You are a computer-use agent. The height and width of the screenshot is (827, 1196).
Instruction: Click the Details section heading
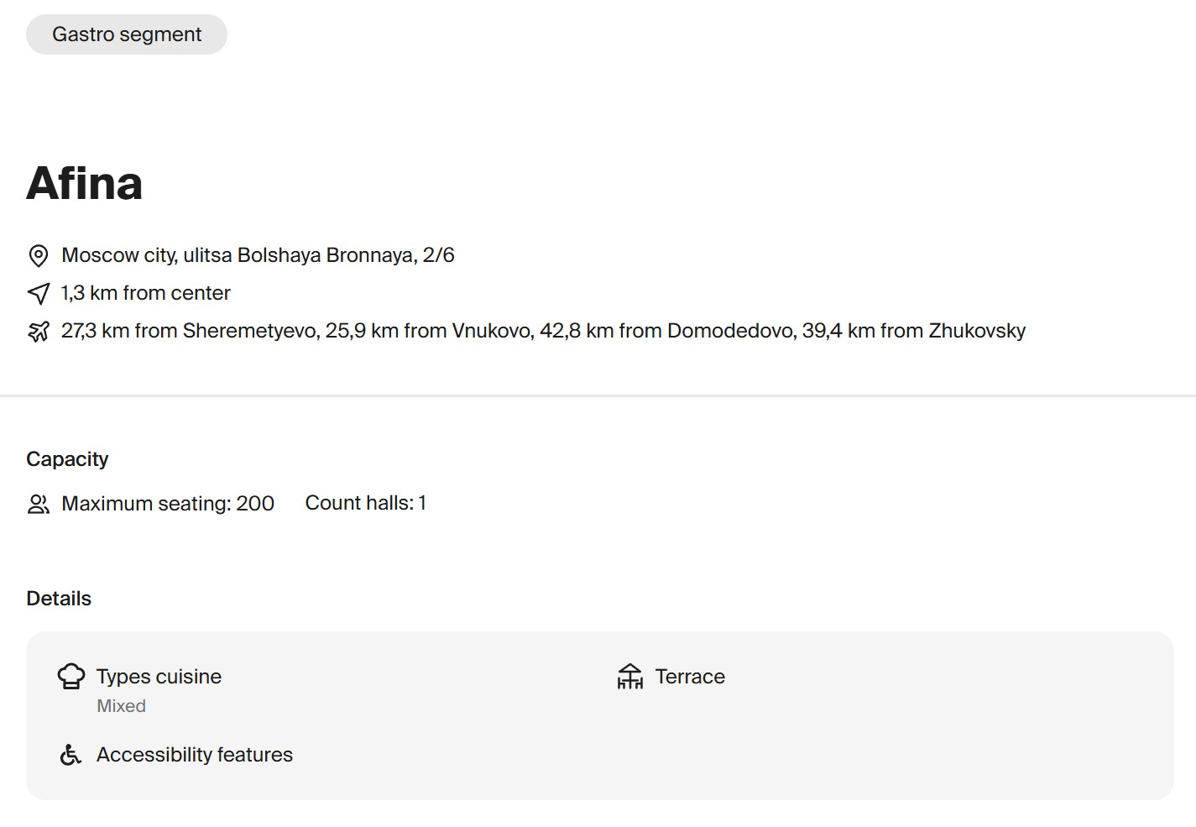tap(59, 599)
